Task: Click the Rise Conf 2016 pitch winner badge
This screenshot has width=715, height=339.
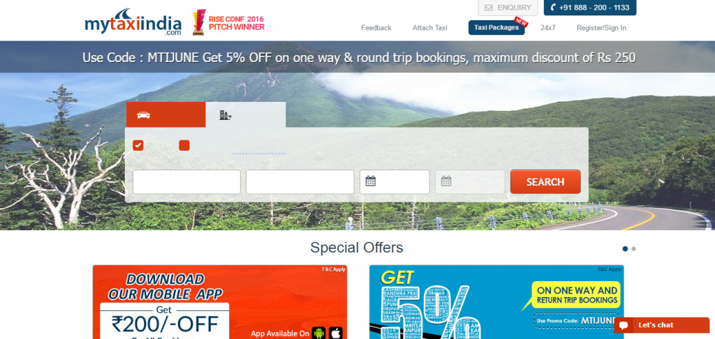Action: click(228, 22)
